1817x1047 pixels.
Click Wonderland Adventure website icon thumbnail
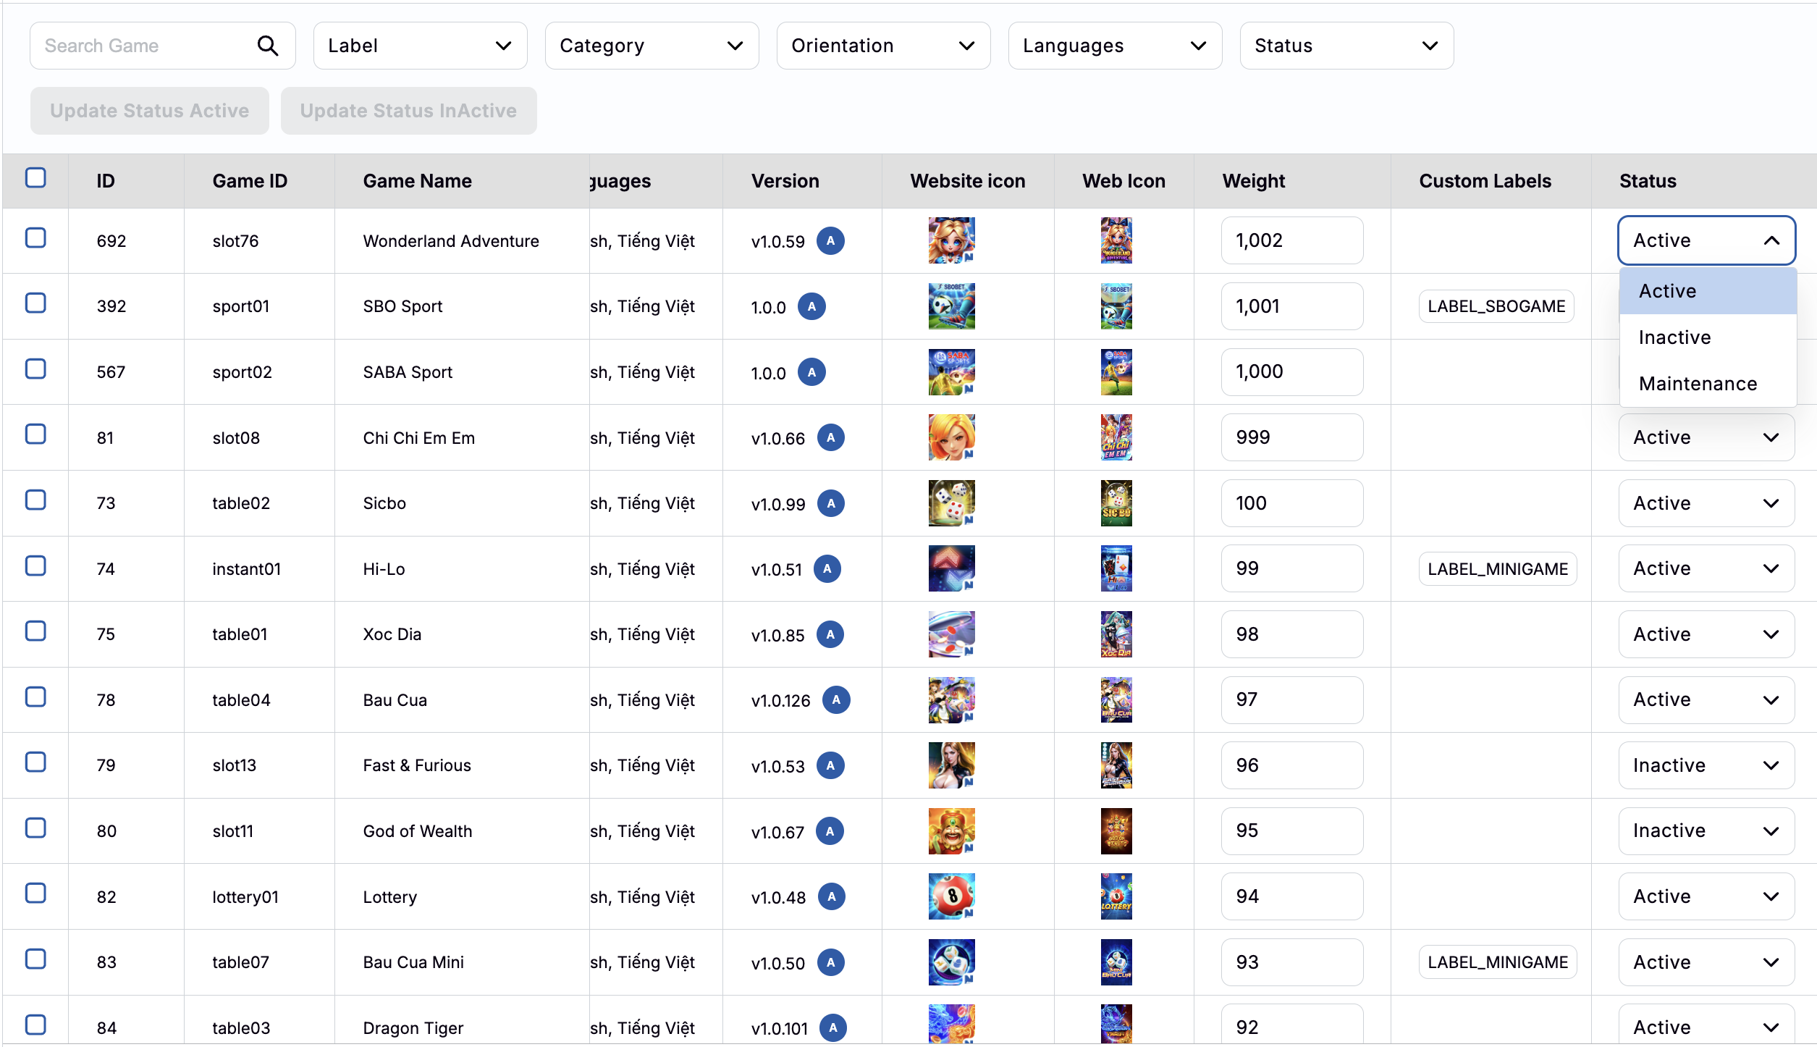click(951, 240)
